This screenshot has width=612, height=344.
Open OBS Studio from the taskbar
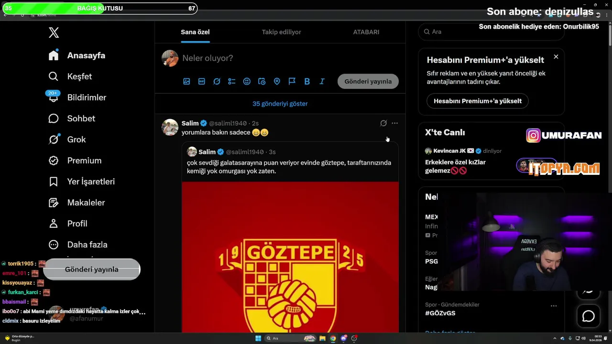354,338
